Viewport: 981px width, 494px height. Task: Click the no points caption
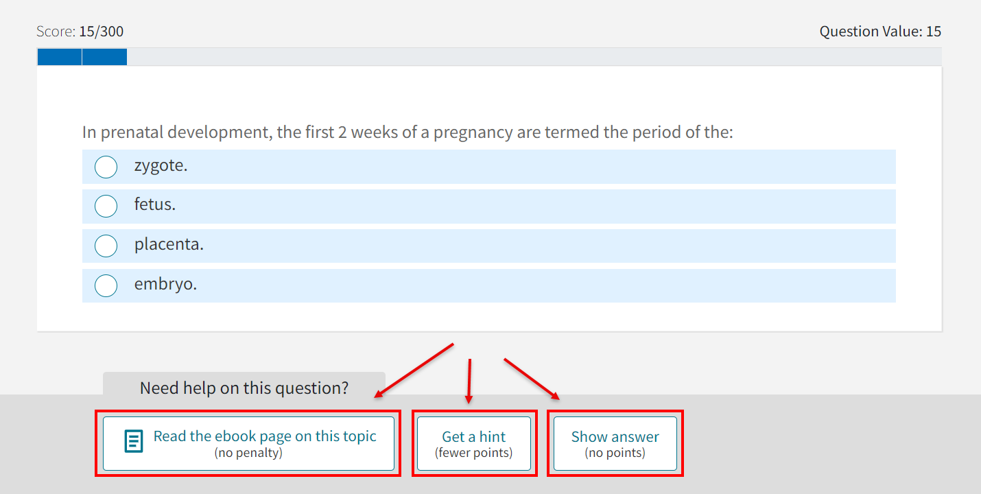(615, 452)
